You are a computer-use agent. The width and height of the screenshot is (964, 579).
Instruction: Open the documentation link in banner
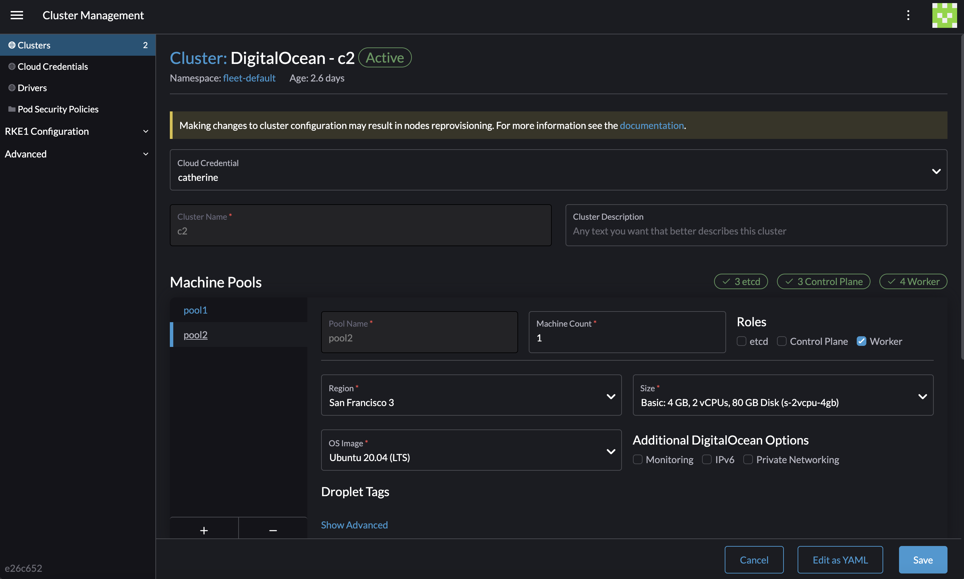(x=651, y=125)
